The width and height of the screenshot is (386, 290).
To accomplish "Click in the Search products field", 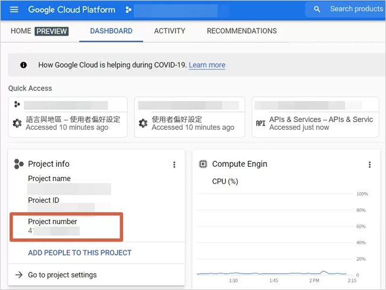I will click(356, 10).
